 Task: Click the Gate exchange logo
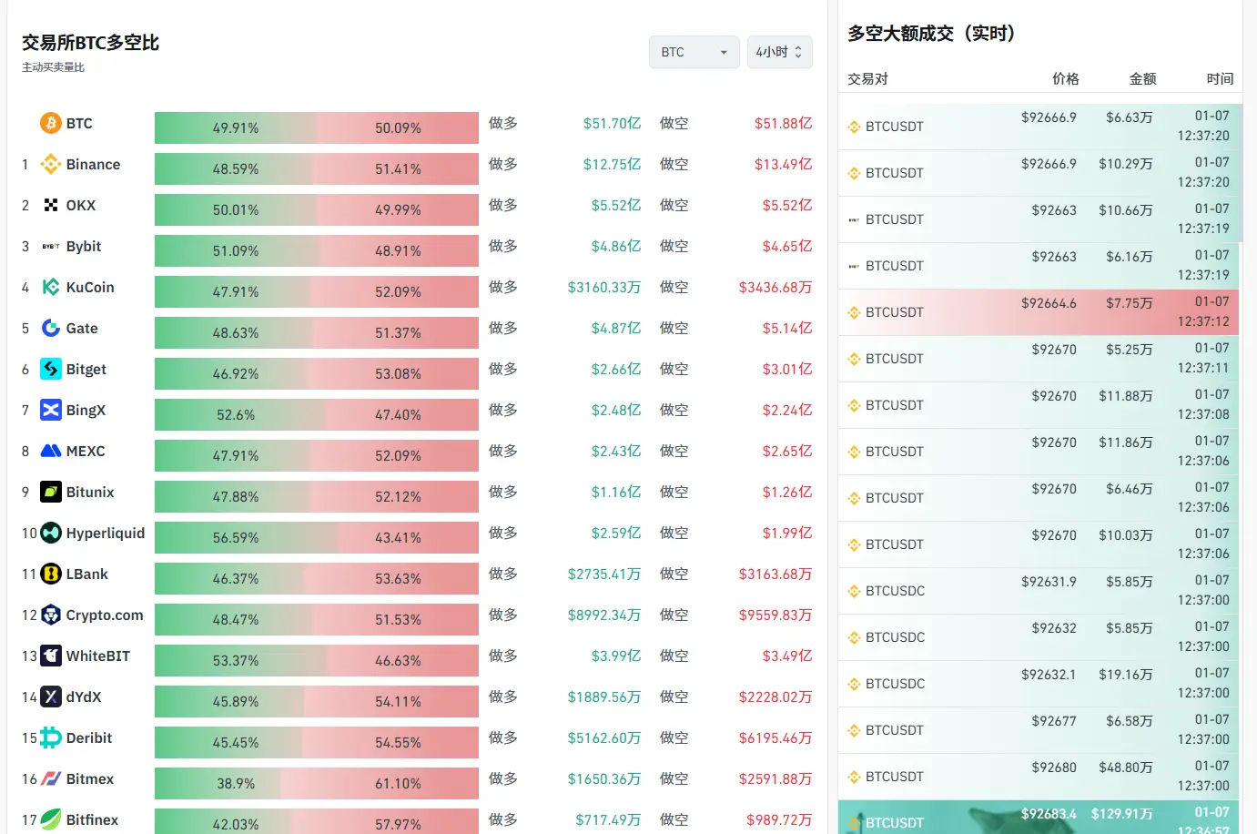(x=51, y=328)
